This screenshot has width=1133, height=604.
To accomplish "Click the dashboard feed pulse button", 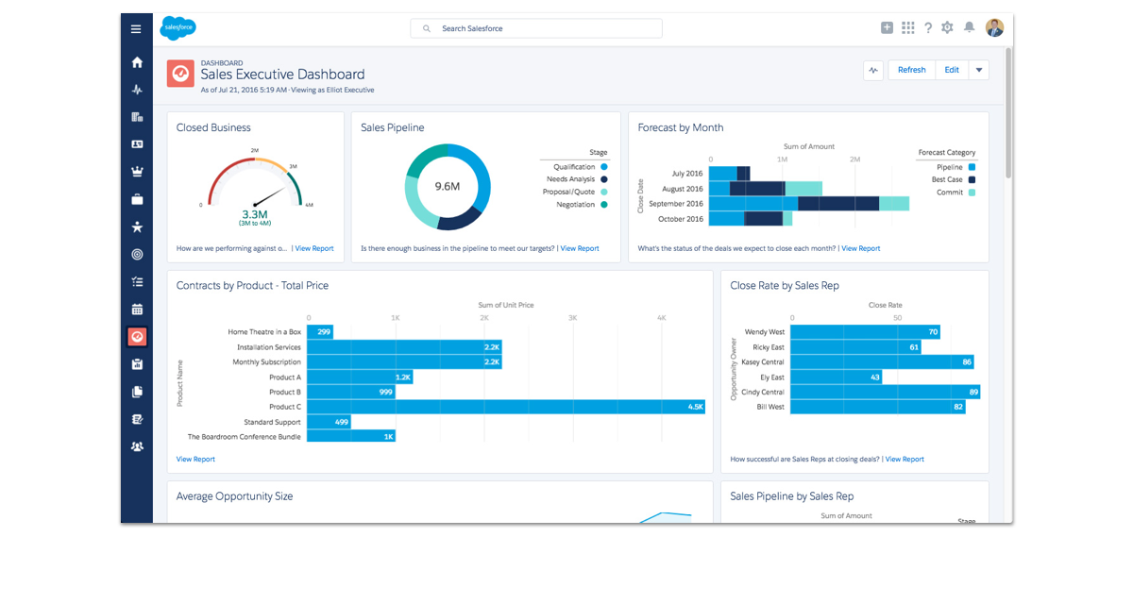I will (x=873, y=70).
